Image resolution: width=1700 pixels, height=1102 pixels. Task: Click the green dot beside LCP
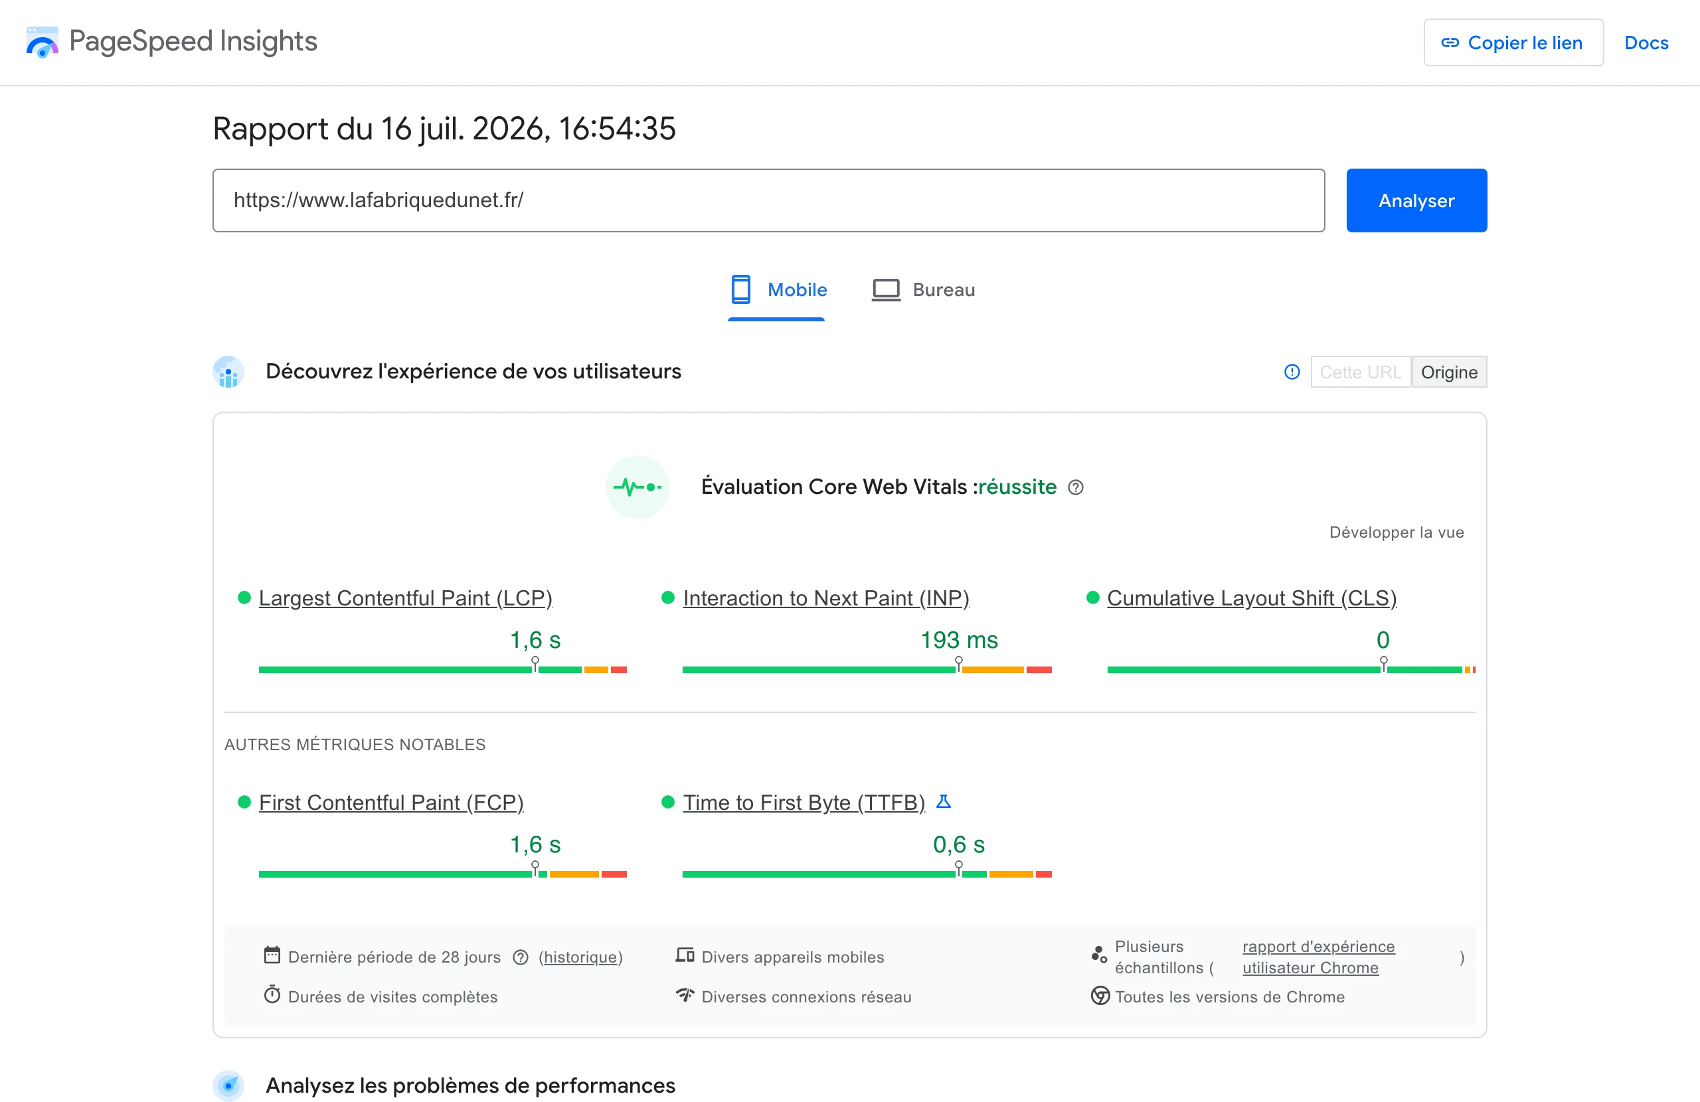244,597
